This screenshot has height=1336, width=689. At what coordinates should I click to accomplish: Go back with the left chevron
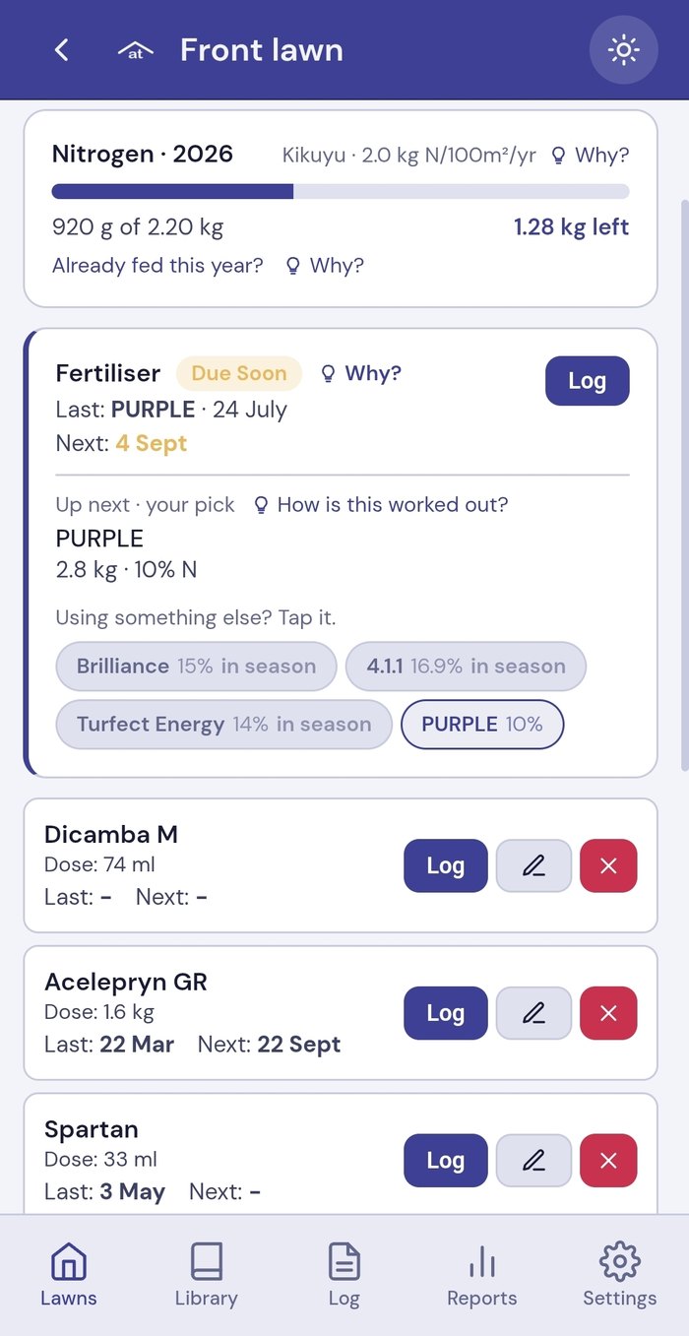tap(61, 50)
